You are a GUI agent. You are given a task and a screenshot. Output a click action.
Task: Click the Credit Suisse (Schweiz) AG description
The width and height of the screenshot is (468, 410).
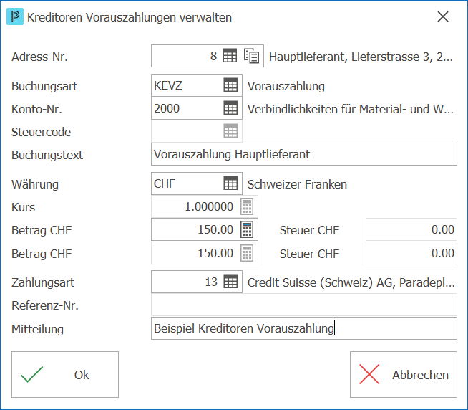pyautogui.click(x=351, y=282)
